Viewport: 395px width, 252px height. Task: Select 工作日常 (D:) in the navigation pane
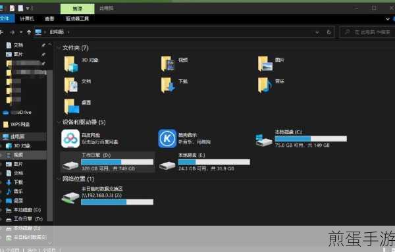point(24,218)
